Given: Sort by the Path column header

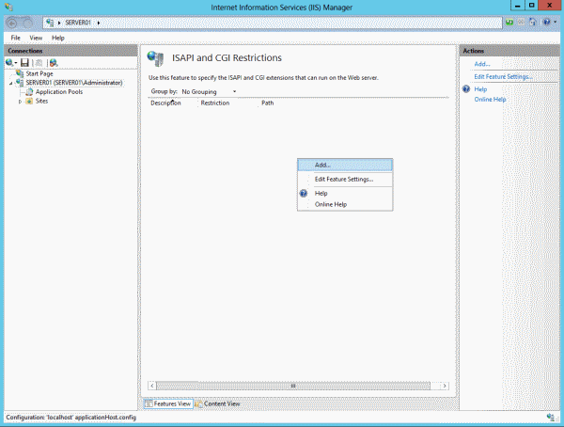Looking at the screenshot, I should [x=267, y=103].
